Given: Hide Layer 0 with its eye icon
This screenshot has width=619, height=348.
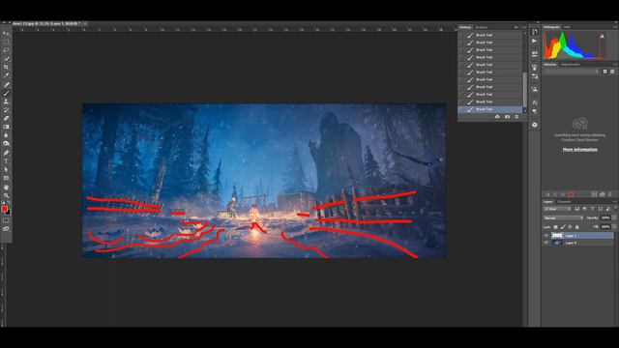Looking at the screenshot, I should click(546, 243).
